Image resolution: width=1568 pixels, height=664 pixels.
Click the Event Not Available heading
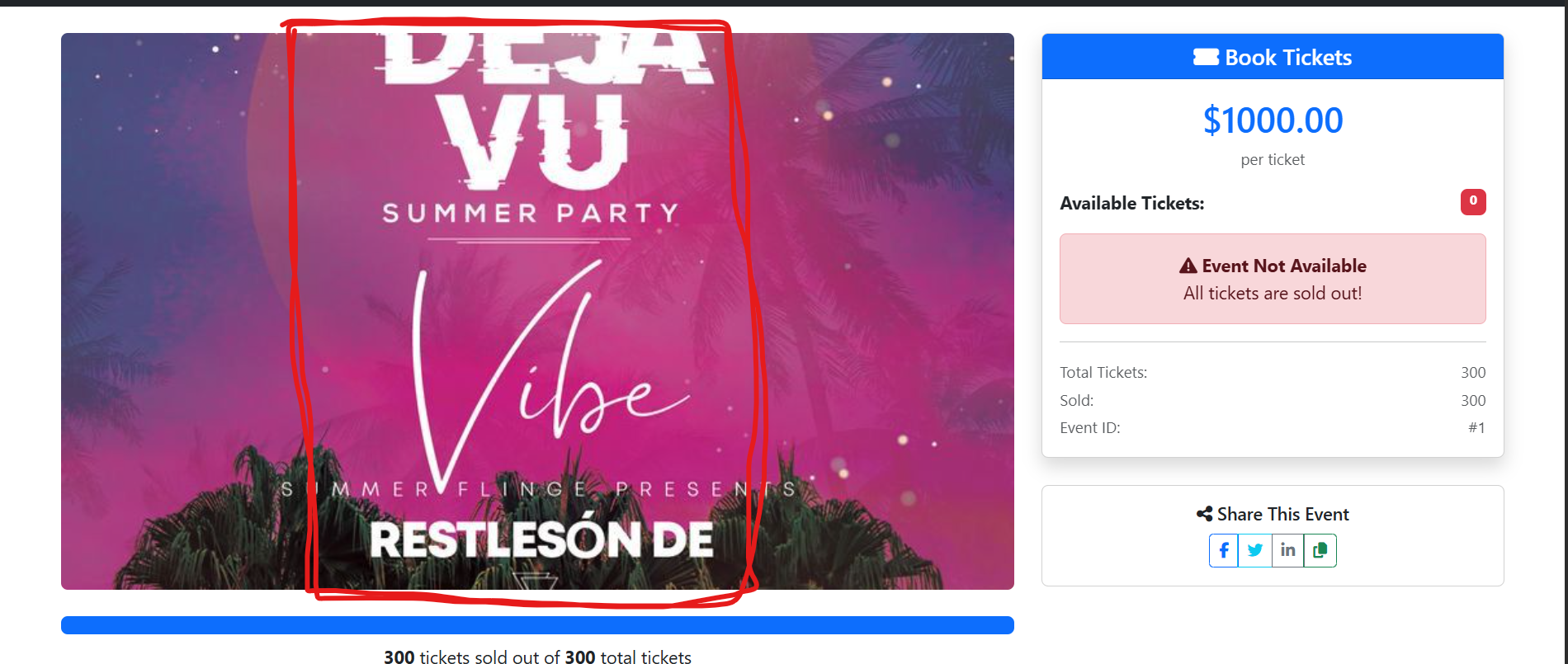tap(1284, 266)
